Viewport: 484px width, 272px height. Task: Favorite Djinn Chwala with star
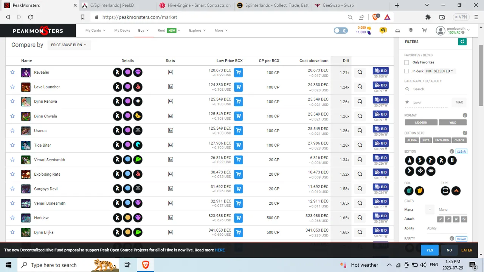click(x=12, y=116)
